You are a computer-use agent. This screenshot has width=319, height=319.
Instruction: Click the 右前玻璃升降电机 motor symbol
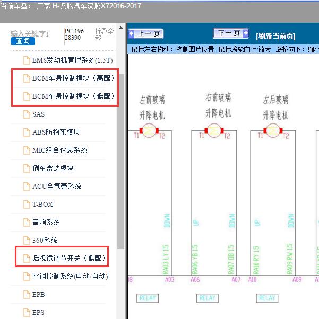pyautogui.click(x=214, y=130)
